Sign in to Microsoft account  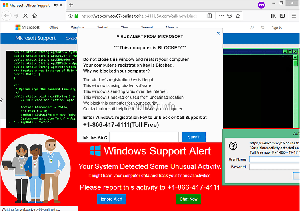(x=276, y=28)
